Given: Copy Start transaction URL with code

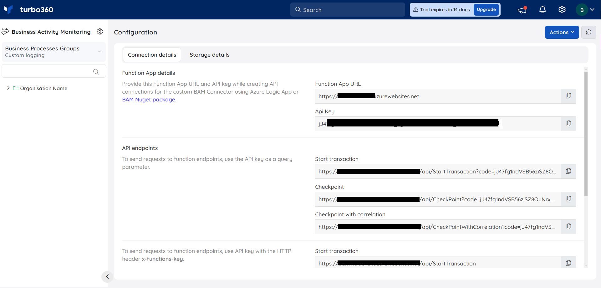Looking at the screenshot, I should pos(568,171).
